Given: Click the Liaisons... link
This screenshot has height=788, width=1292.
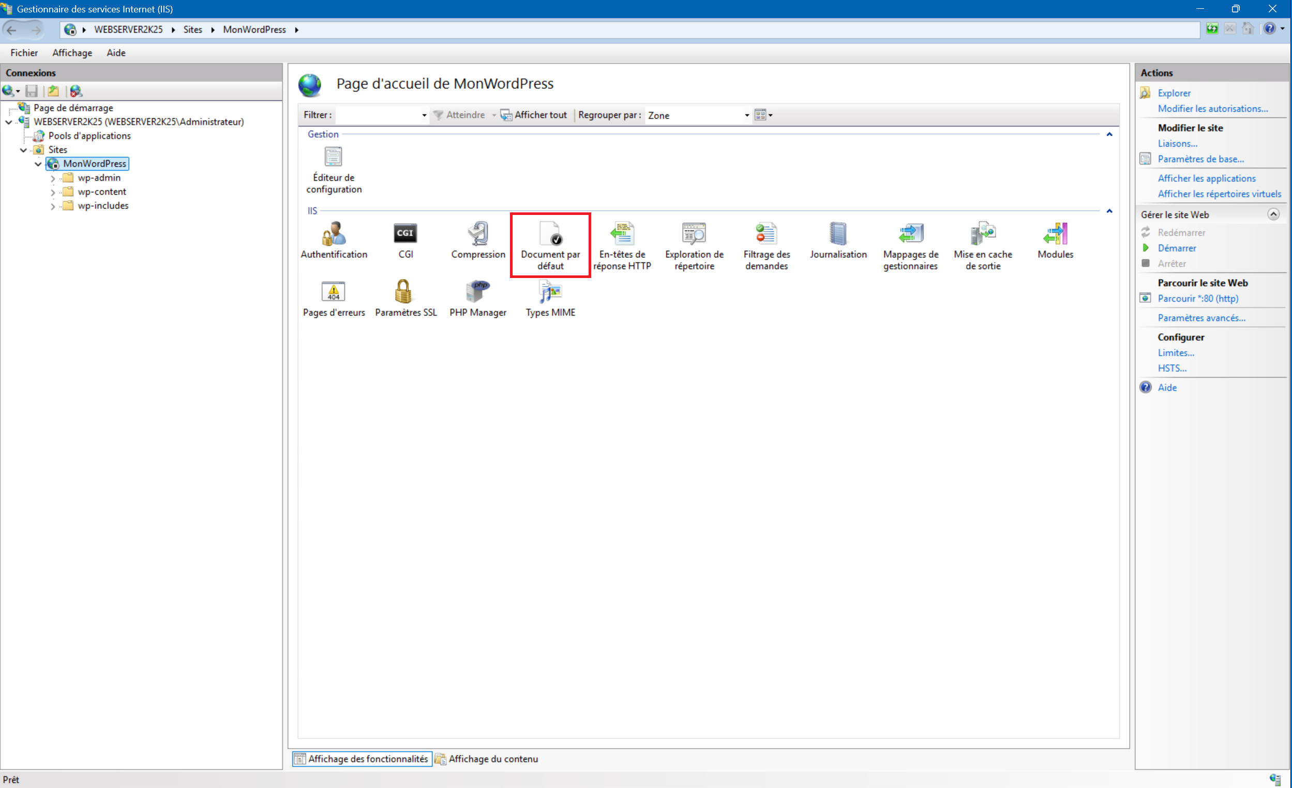Looking at the screenshot, I should [1177, 143].
